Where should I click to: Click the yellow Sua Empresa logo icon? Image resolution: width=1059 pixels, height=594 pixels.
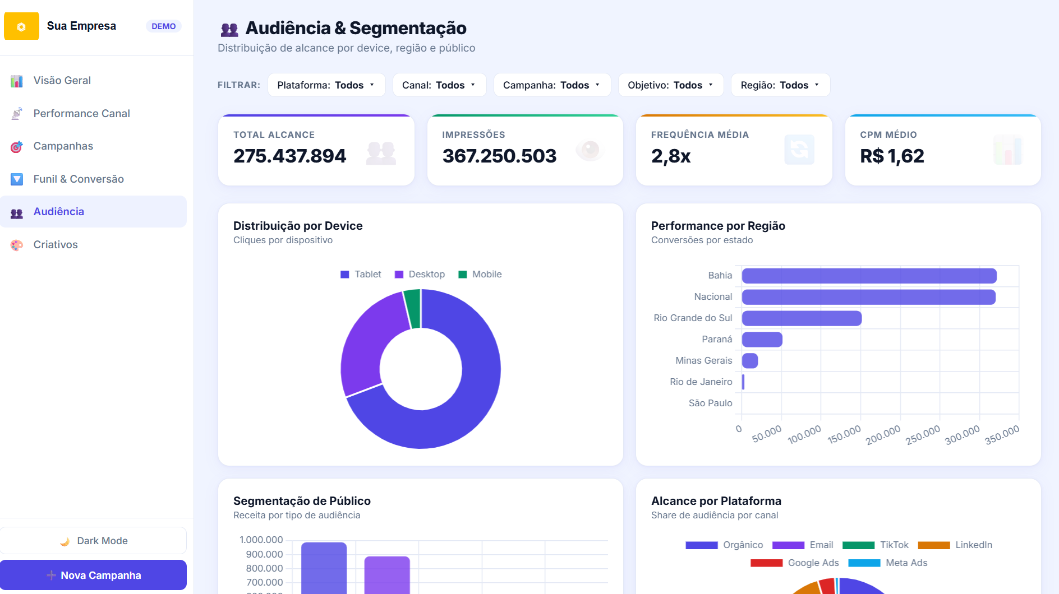click(21, 26)
